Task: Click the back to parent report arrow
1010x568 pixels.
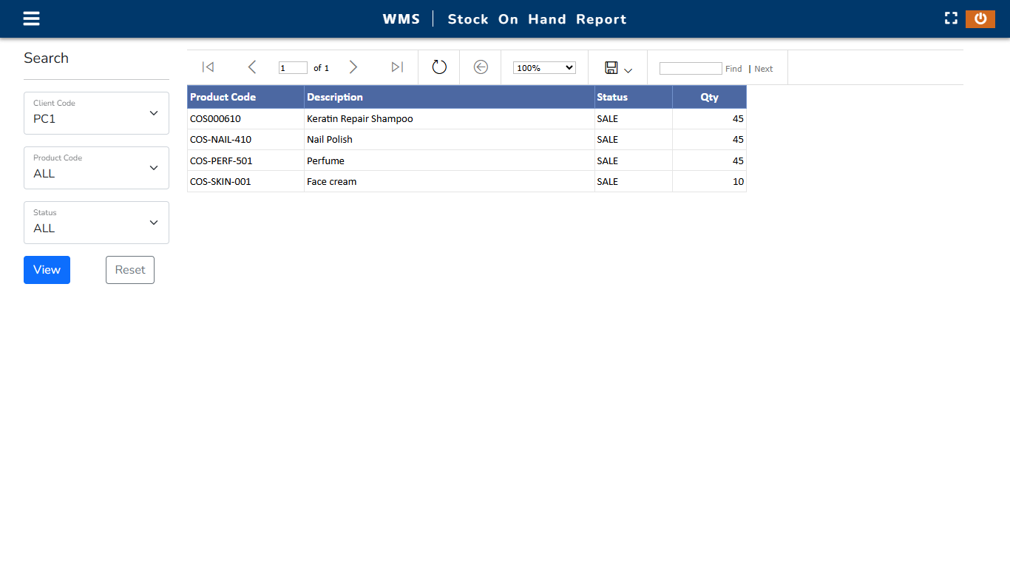Action: [481, 67]
